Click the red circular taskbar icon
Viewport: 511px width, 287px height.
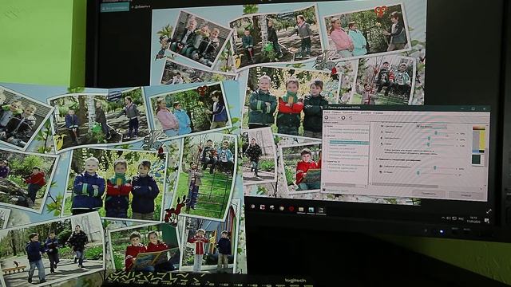pos(291,209)
